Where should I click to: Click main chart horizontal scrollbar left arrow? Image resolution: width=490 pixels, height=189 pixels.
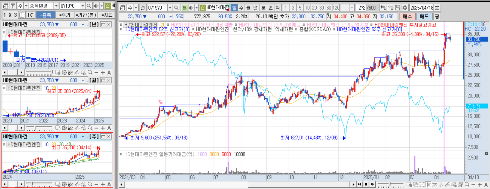click(x=122, y=184)
